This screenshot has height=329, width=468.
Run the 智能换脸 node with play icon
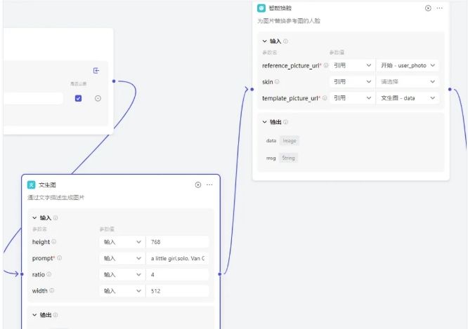pos(428,8)
